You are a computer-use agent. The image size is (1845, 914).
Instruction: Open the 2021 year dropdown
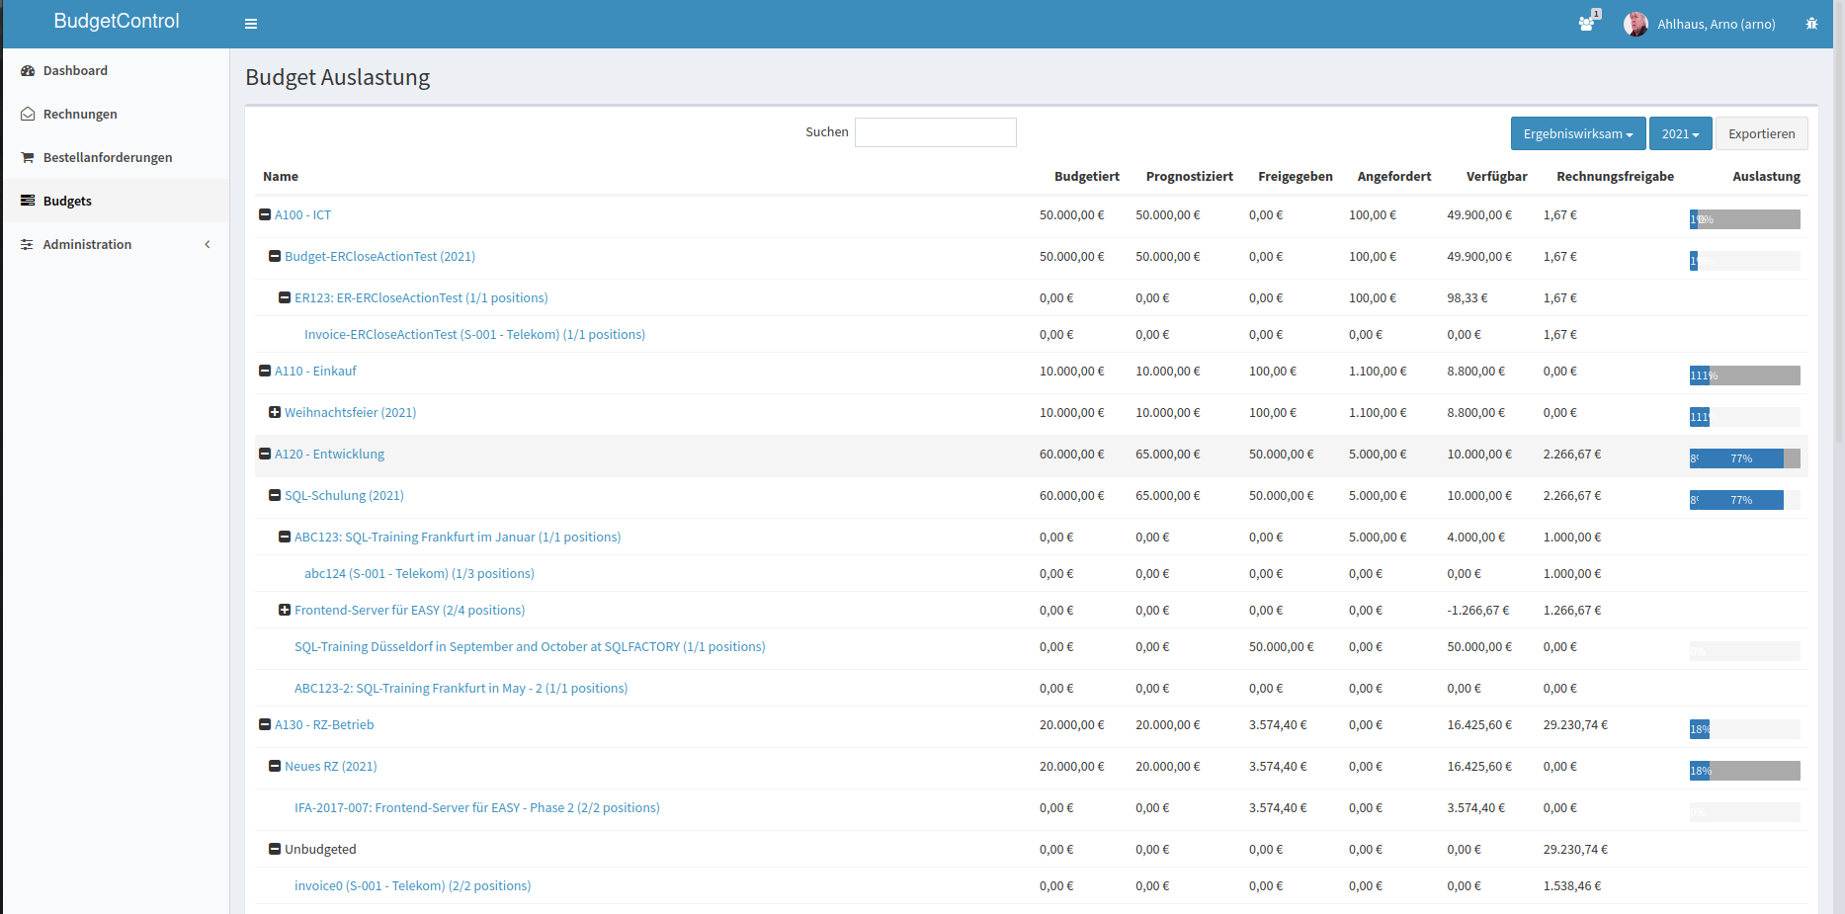[x=1680, y=133]
